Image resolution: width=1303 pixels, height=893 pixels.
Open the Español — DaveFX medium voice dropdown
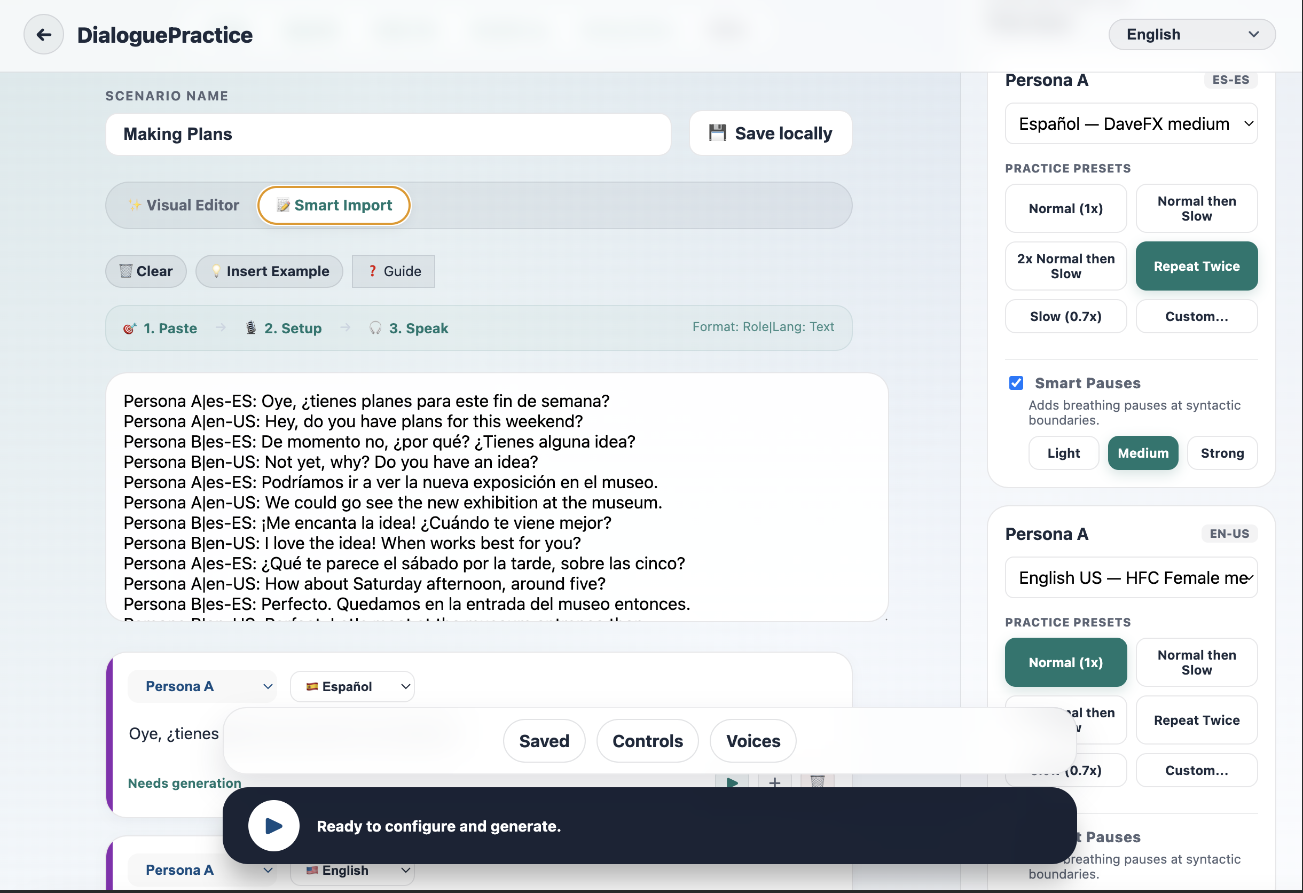[x=1131, y=124]
